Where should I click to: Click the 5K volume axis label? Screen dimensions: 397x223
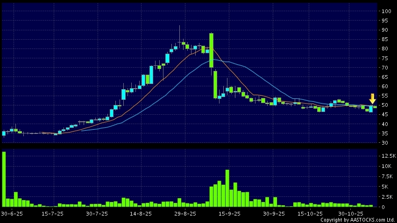385,186
